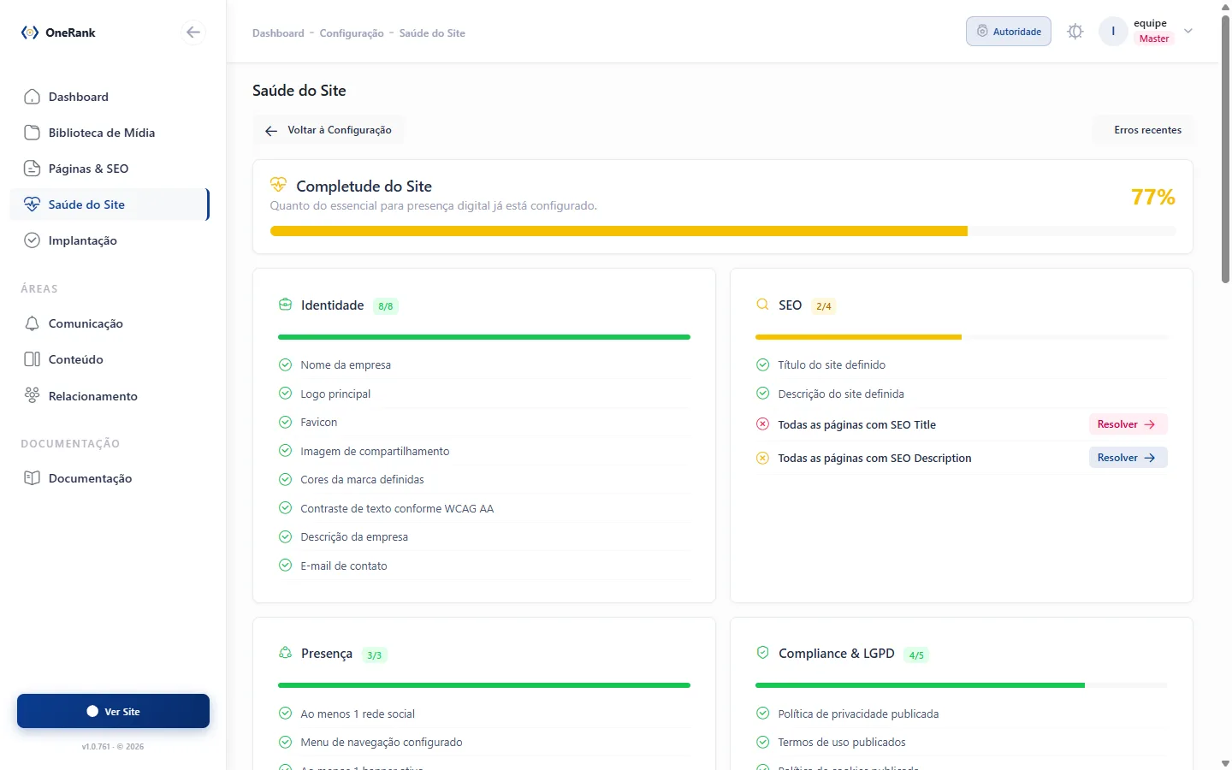The image size is (1232, 770).
Task: Open Erros recentes button
Action: (1143, 130)
